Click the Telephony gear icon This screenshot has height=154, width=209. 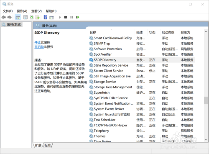(91, 131)
